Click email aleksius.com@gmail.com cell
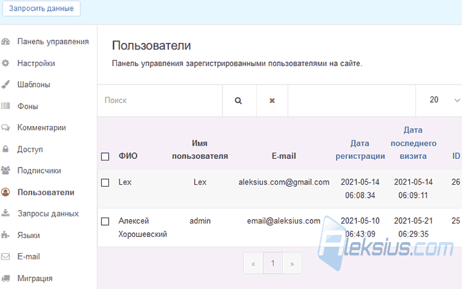Image resolution: width=462 pixels, height=289 pixels. tap(284, 182)
